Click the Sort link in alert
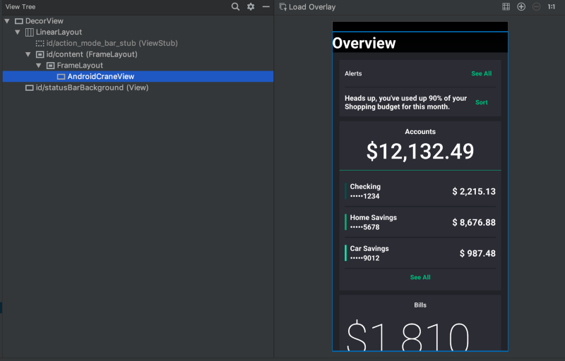Screen dimensions: 565x361 coord(481,102)
